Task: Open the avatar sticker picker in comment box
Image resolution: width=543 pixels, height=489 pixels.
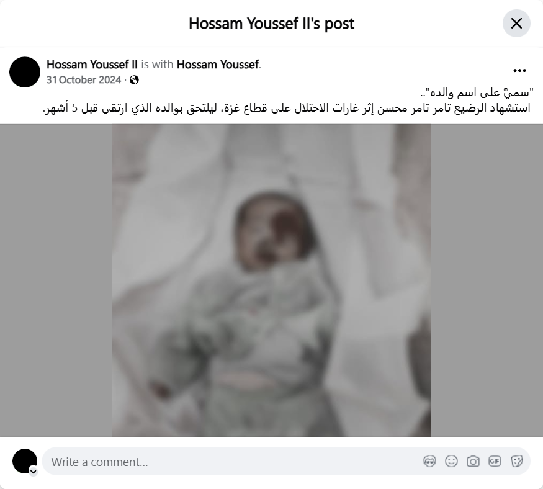Action: 429,461
